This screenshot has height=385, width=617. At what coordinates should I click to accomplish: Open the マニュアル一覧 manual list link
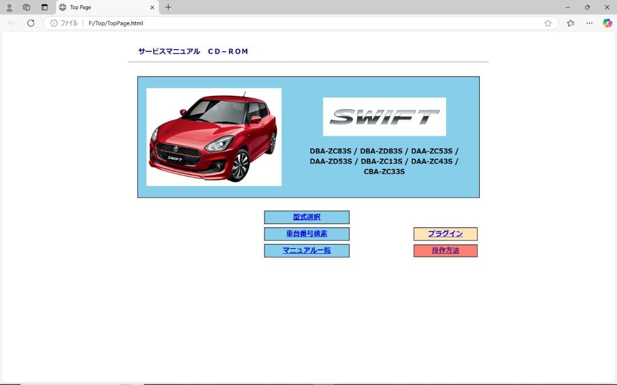[x=307, y=250]
